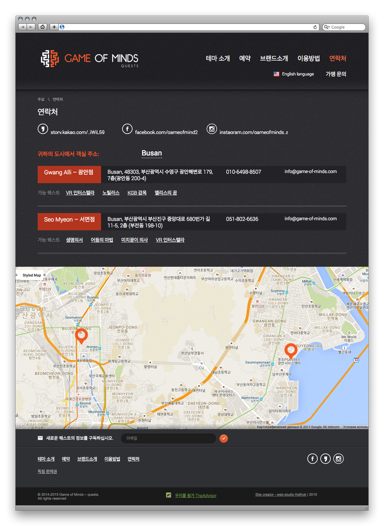
Task: Open the 이용방법 menu item
Action: (308, 58)
